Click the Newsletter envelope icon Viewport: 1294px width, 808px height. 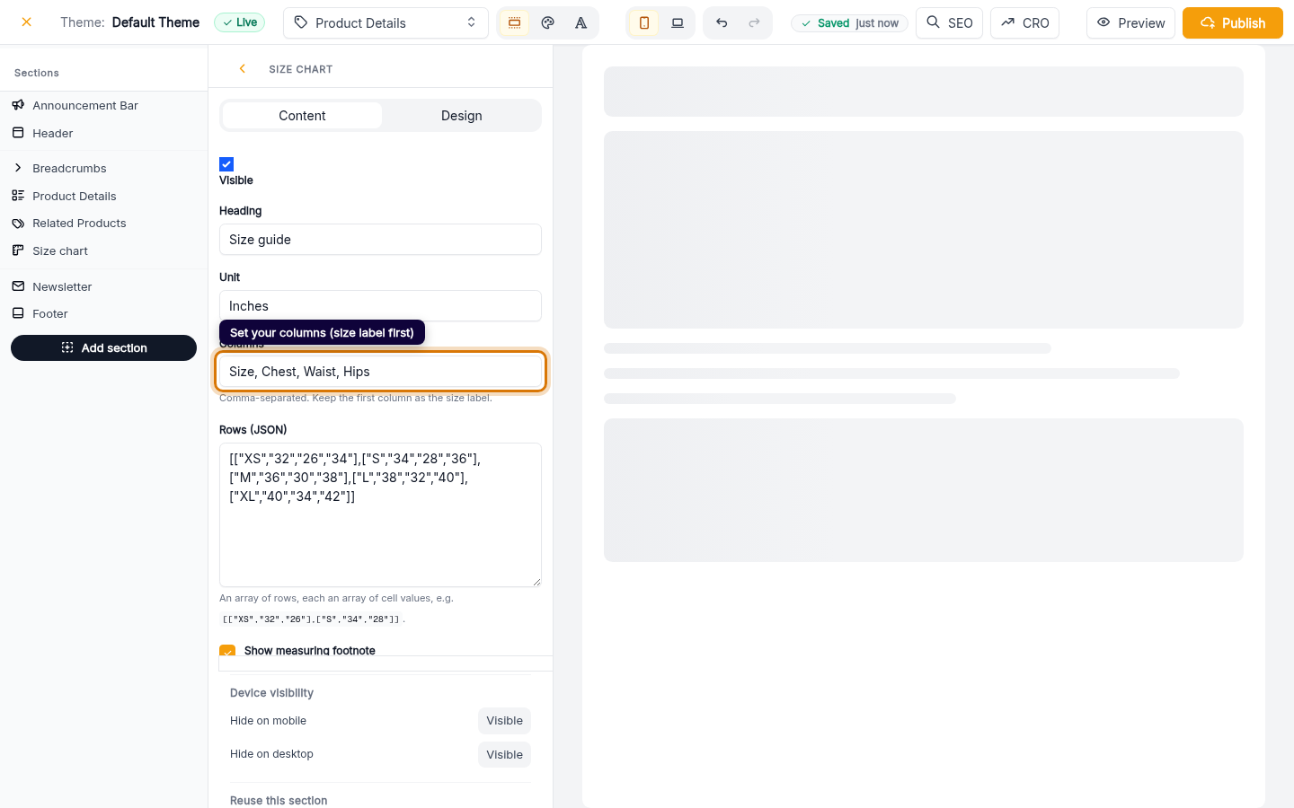18,286
